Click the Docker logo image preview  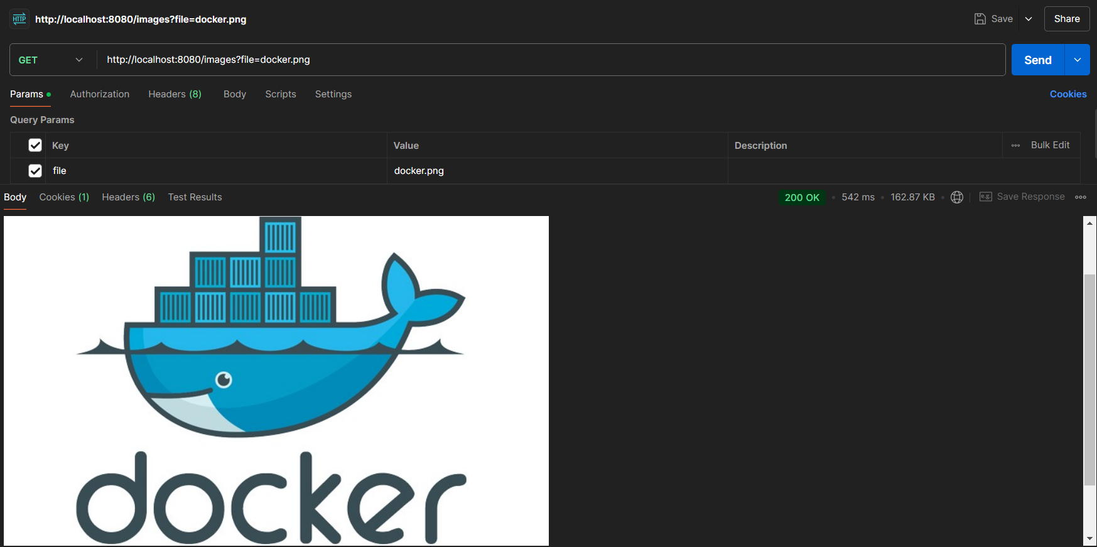(x=276, y=381)
